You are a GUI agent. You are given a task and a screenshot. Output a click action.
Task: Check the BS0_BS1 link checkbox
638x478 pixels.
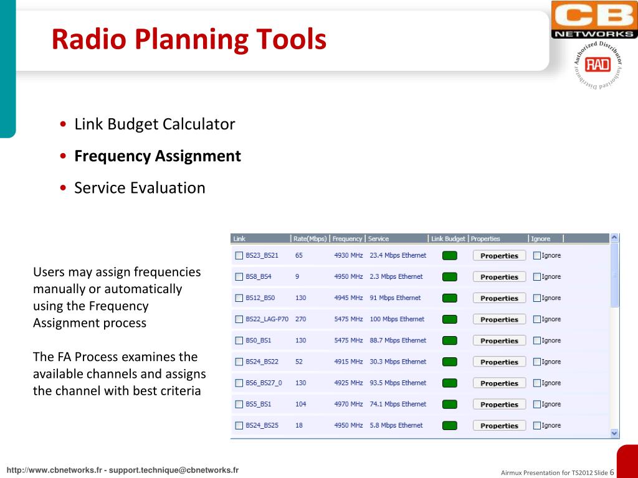click(239, 340)
